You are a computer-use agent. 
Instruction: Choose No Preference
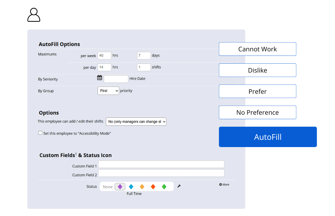[x=257, y=112]
